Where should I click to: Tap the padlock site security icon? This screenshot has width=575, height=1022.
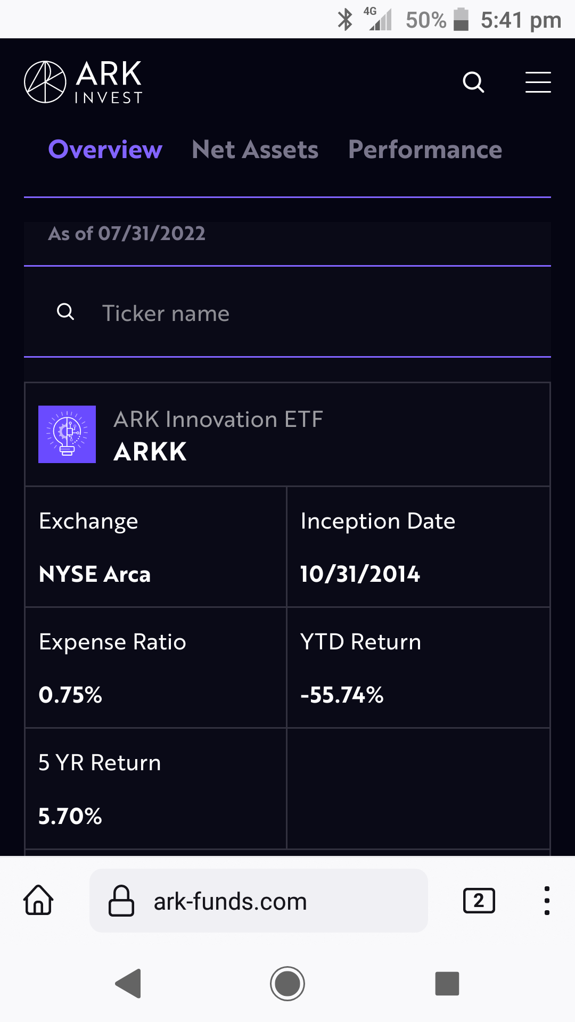121,901
